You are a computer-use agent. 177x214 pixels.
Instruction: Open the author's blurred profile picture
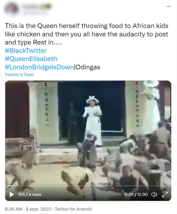point(12,9)
